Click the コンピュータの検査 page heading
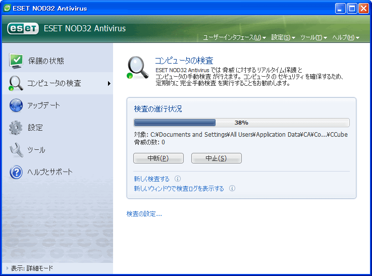Screen dimensions: 372x276 pyautogui.click(x=184, y=61)
